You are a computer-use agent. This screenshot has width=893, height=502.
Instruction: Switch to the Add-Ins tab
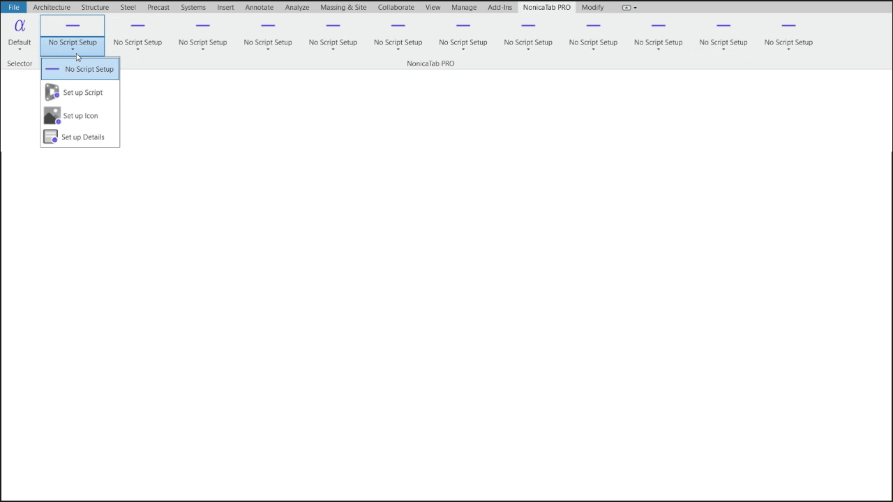[500, 7]
